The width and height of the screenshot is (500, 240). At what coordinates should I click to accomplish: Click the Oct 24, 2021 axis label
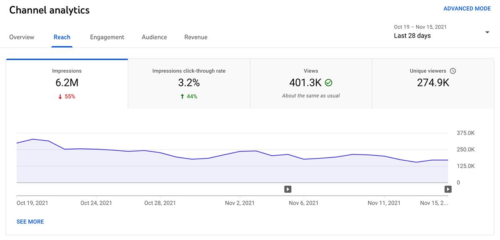[96, 203]
